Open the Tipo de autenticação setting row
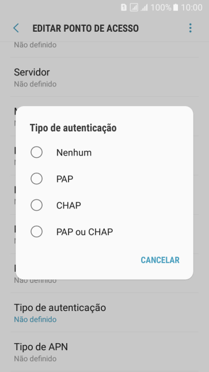The image size is (209, 372). pos(104,313)
